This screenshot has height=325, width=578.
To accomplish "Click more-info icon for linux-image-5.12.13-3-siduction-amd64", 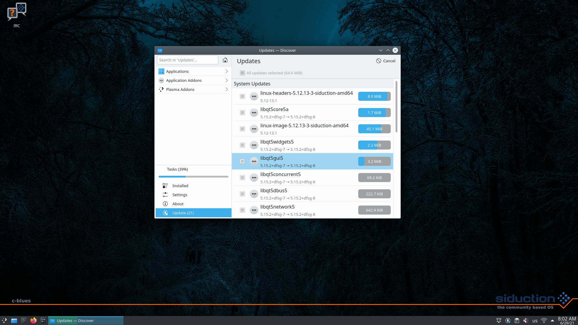I will [254, 129].
